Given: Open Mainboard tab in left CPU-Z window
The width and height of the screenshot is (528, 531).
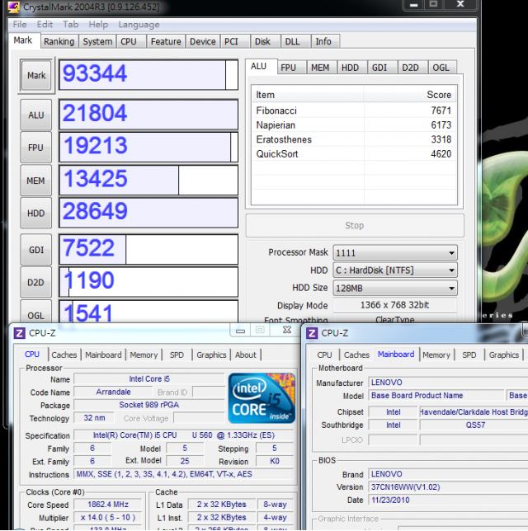Looking at the screenshot, I should (103, 355).
